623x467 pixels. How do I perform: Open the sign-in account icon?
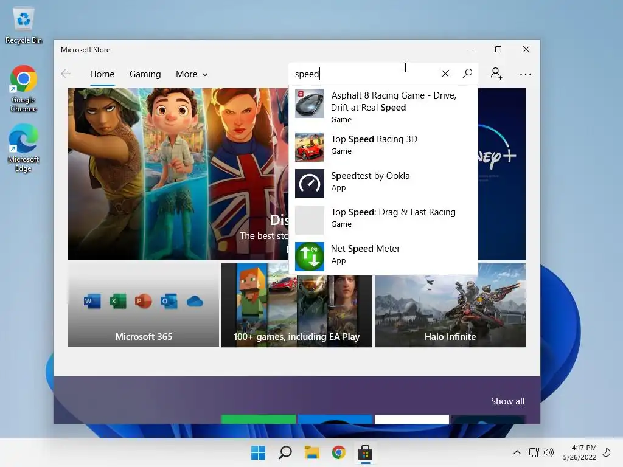496,74
